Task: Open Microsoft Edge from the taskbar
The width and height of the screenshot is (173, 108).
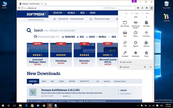Action: (26, 106)
